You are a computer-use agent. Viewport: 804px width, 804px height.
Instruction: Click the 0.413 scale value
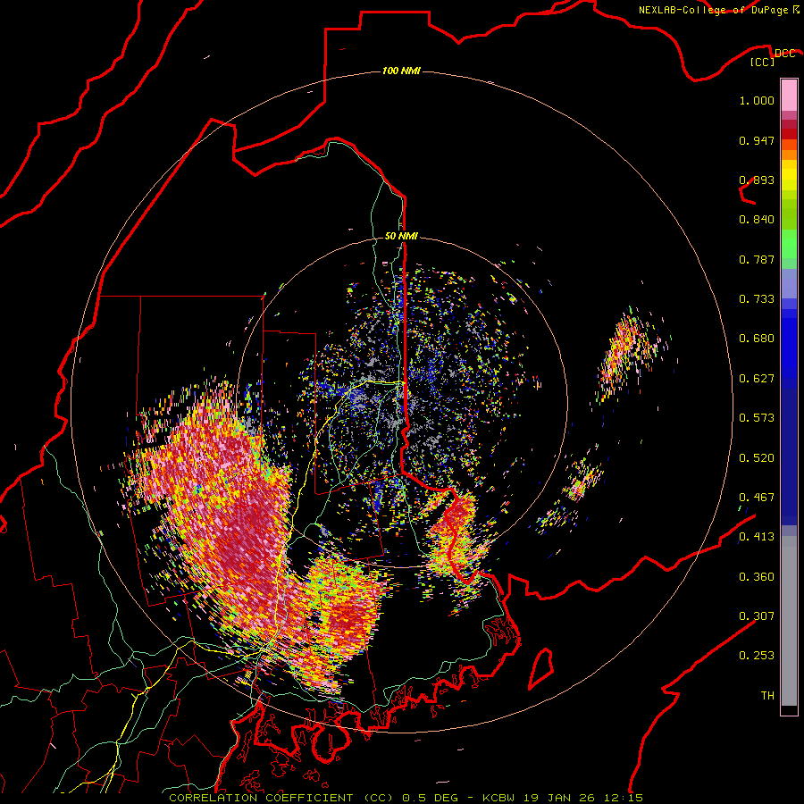(x=757, y=537)
